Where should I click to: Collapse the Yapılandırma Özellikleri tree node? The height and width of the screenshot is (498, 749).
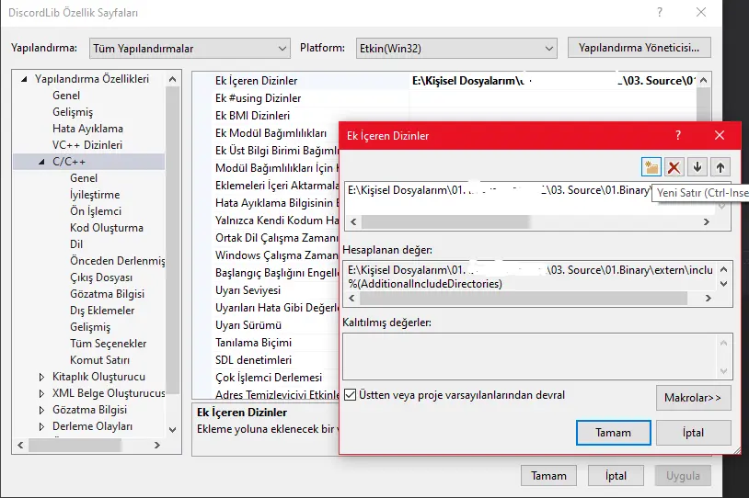(24, 79)
